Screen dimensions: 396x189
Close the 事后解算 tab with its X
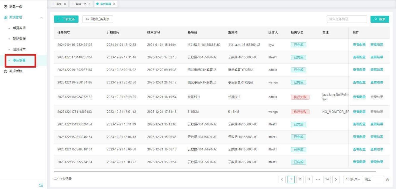(114, 4)
